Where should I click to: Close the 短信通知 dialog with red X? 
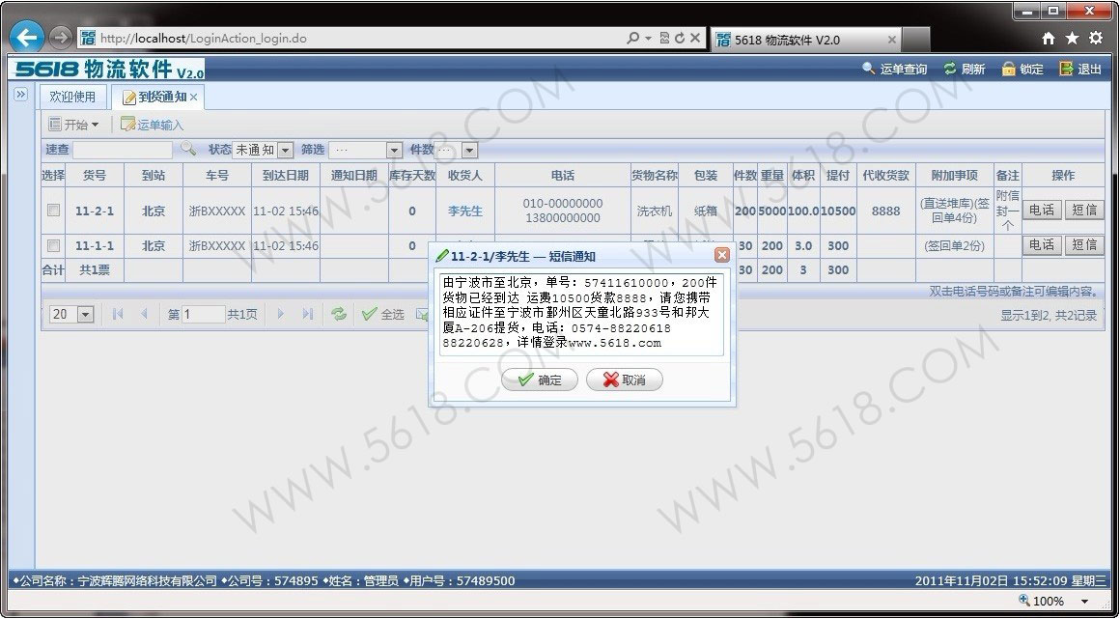click(721, 256)
